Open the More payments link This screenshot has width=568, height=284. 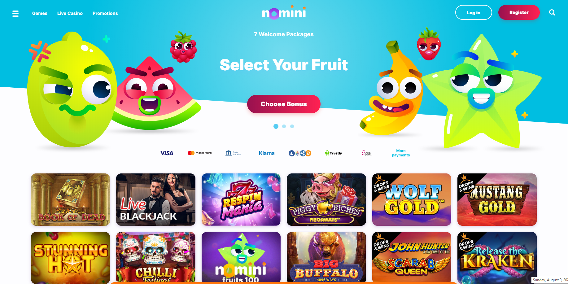tap(401, 153)
